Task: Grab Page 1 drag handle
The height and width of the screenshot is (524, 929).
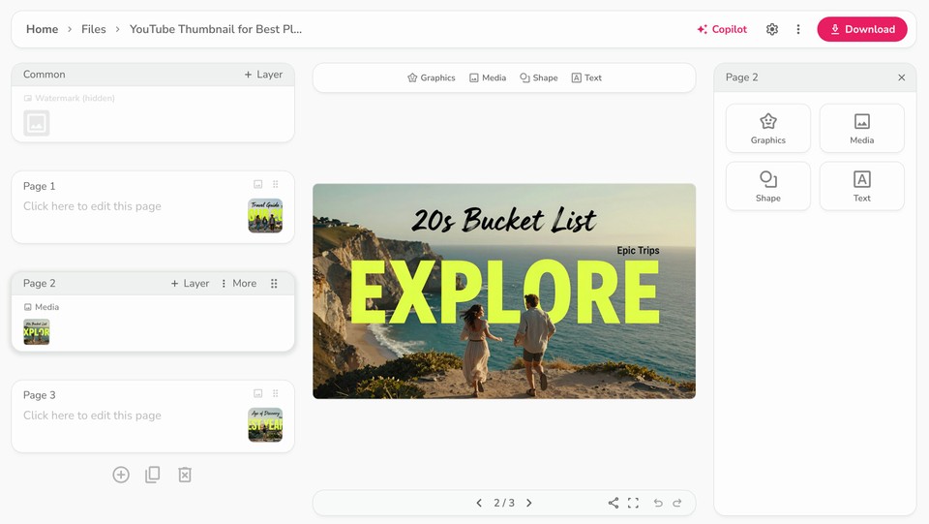Action: (x=276, y=184)
